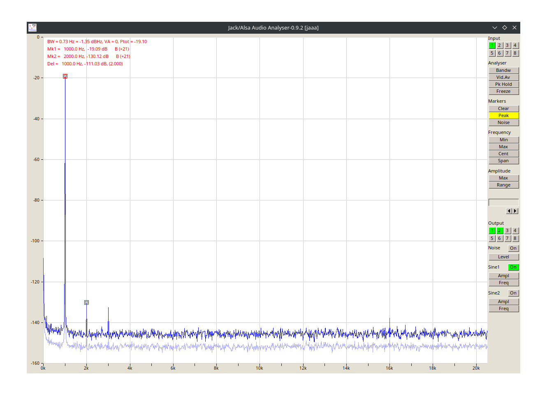Turn off the Sine1 generator
The image size is (547, 405).
point(513,267)
